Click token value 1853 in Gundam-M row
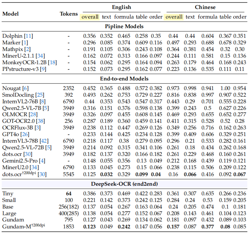The width and height of the screenshot is (251, 235). point(68,226)
